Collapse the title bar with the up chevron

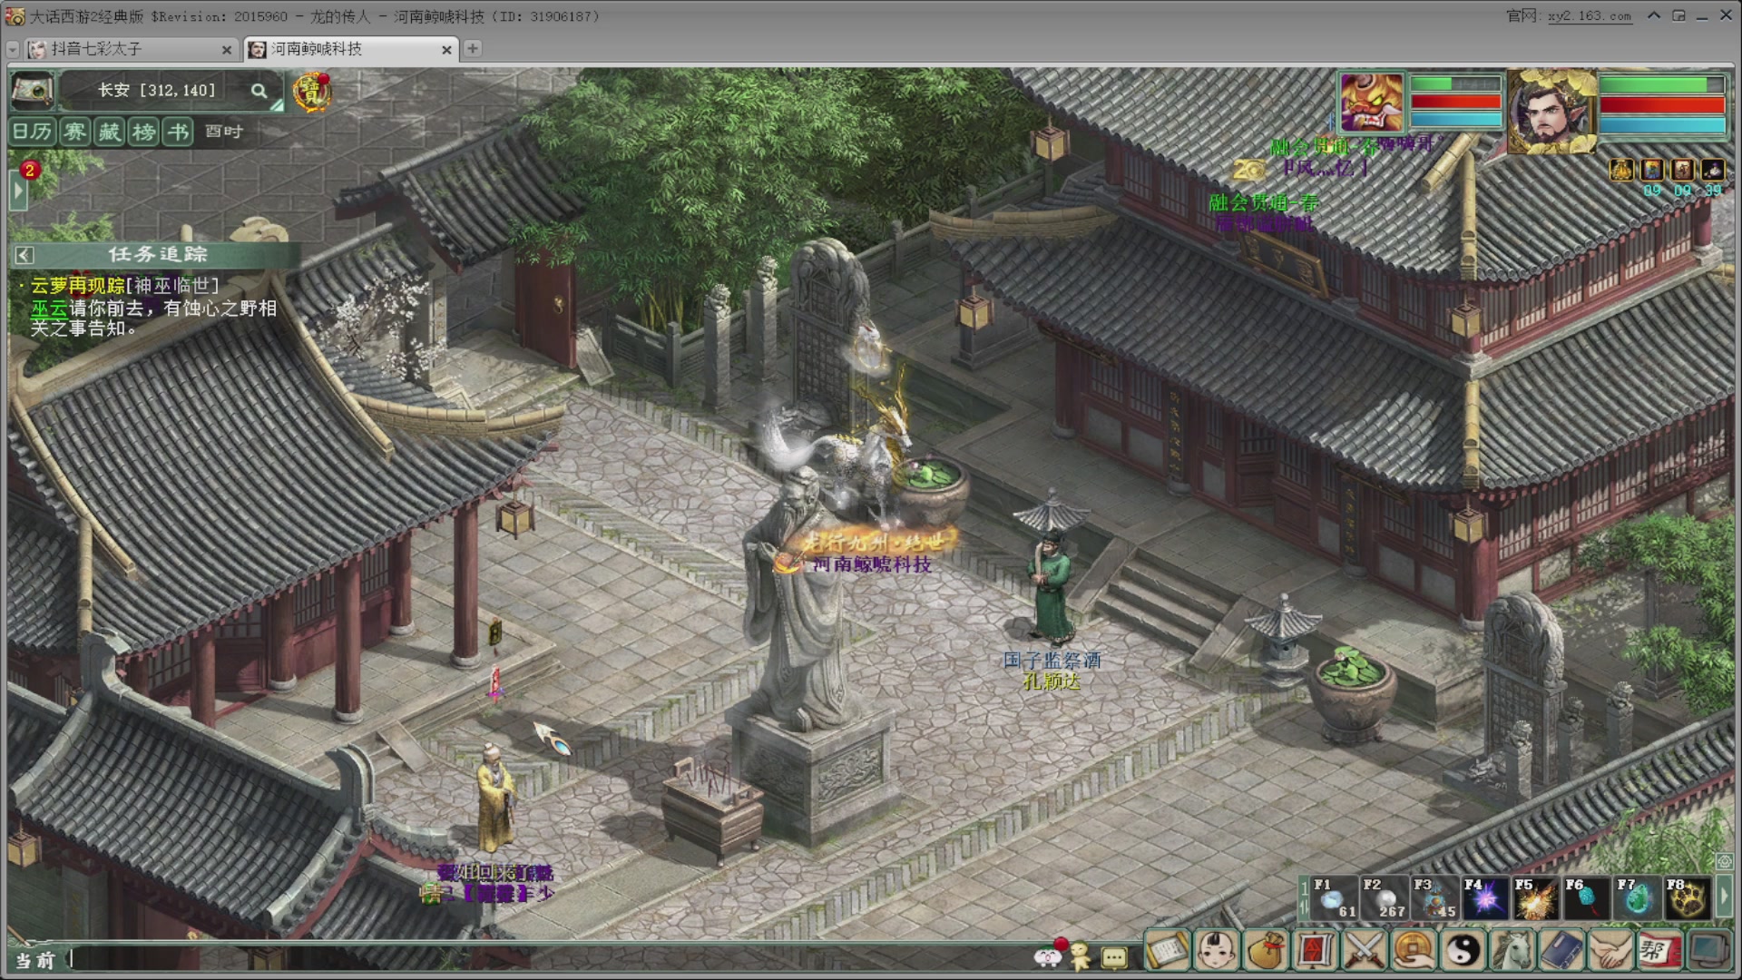tap(1654, 15)
